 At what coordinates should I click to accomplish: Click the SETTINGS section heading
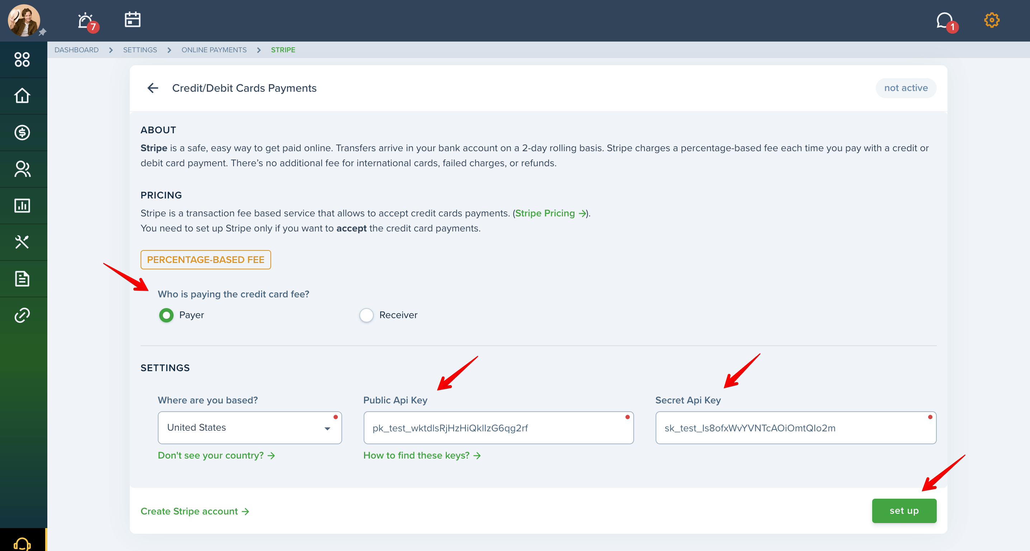[x=165, y=368]
